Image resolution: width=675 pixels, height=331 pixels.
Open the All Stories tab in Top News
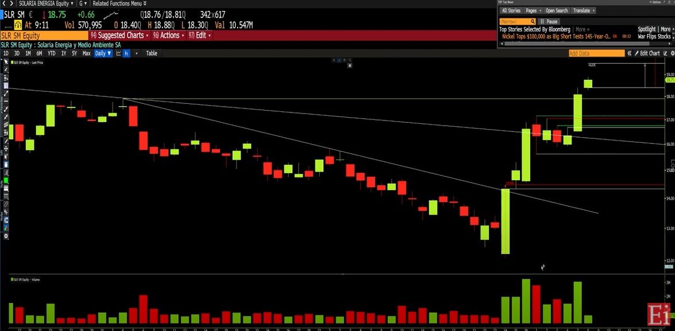pyautogui.click(x=511, y=10)
